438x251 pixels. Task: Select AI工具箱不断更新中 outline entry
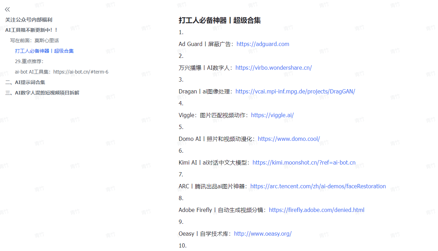point(31,30)
